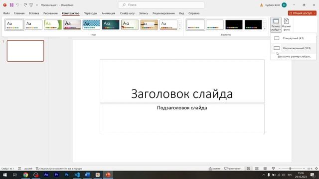Open Adobe Premiere Pro from the taskbar
The image size is (319, 179).
pos(56,175)
